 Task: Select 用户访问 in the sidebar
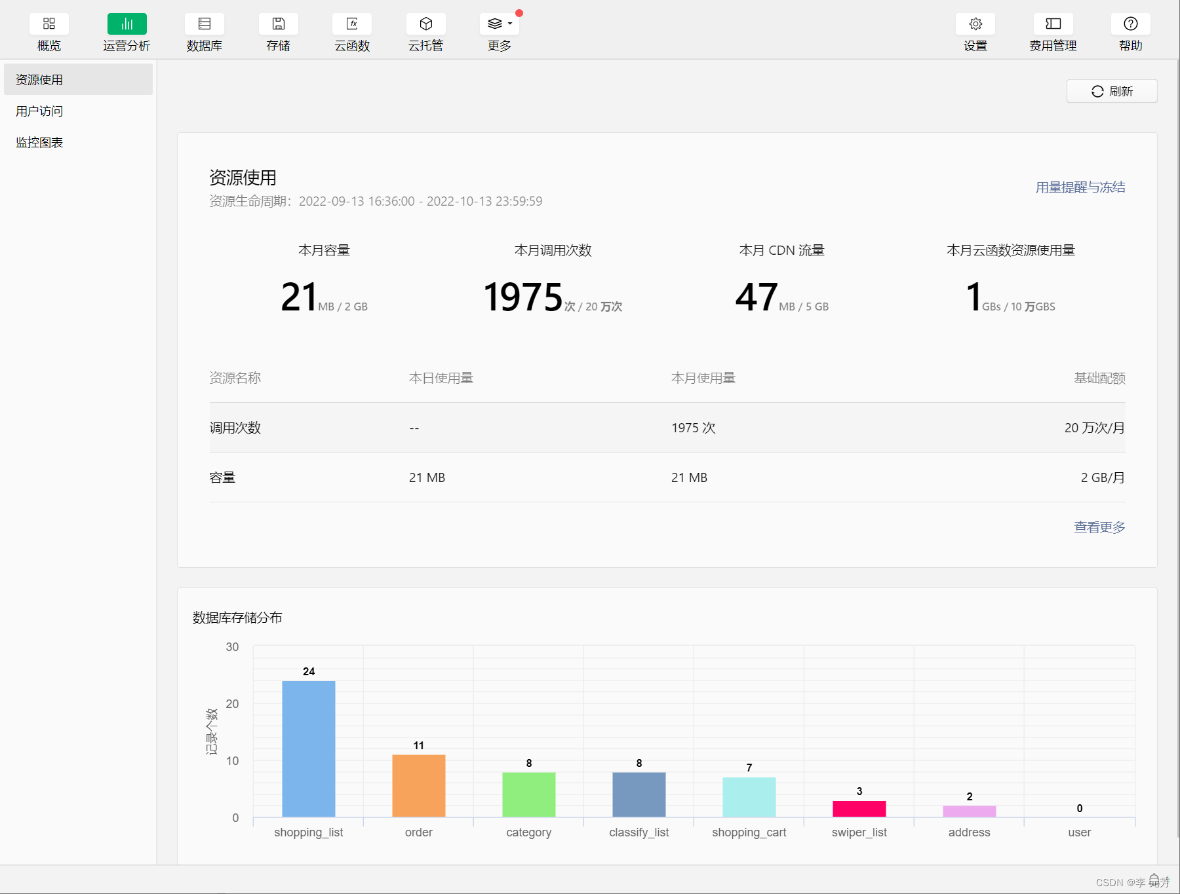78,111
